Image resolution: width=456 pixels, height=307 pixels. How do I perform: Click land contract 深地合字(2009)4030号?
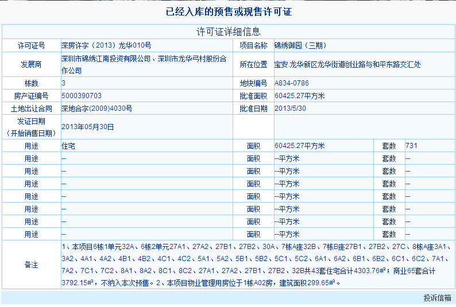tap(97, 108)
